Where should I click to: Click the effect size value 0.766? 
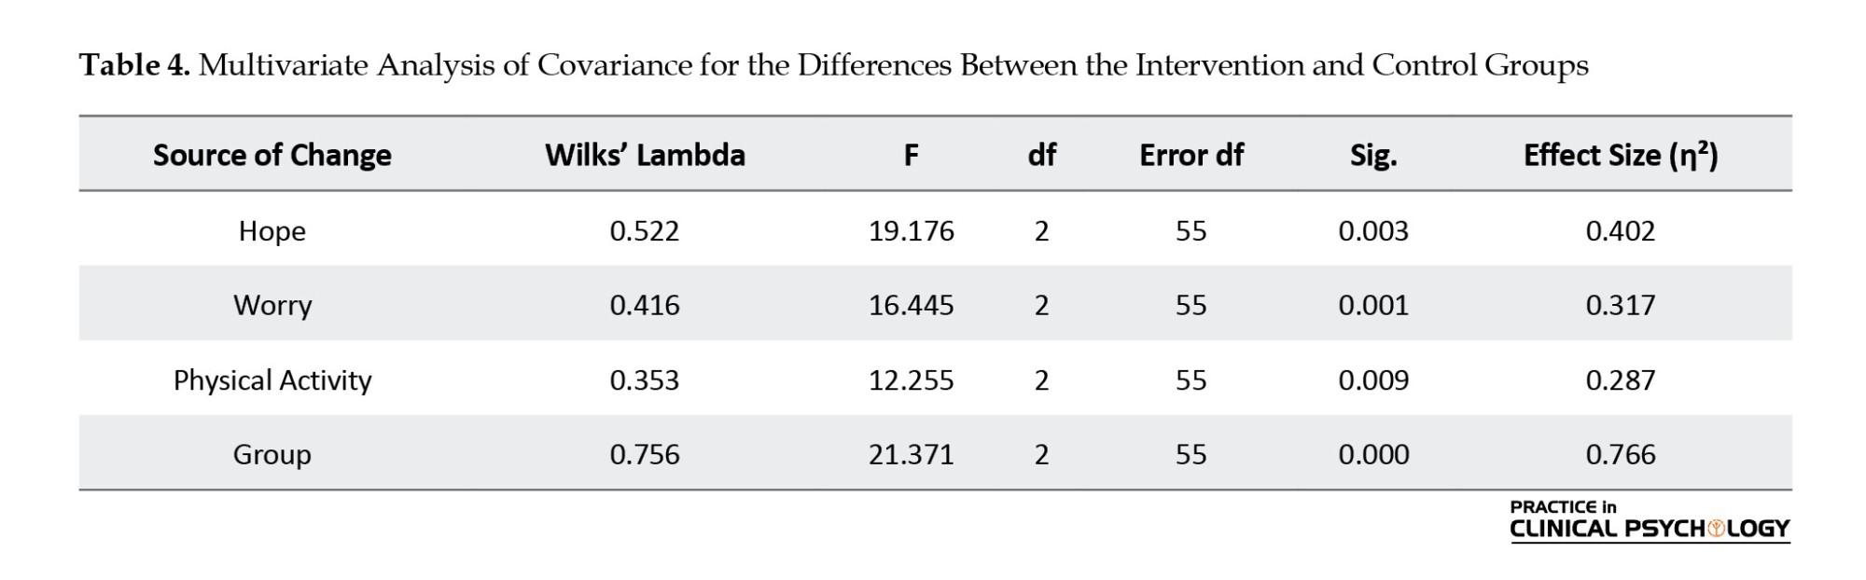point(1620,455)
